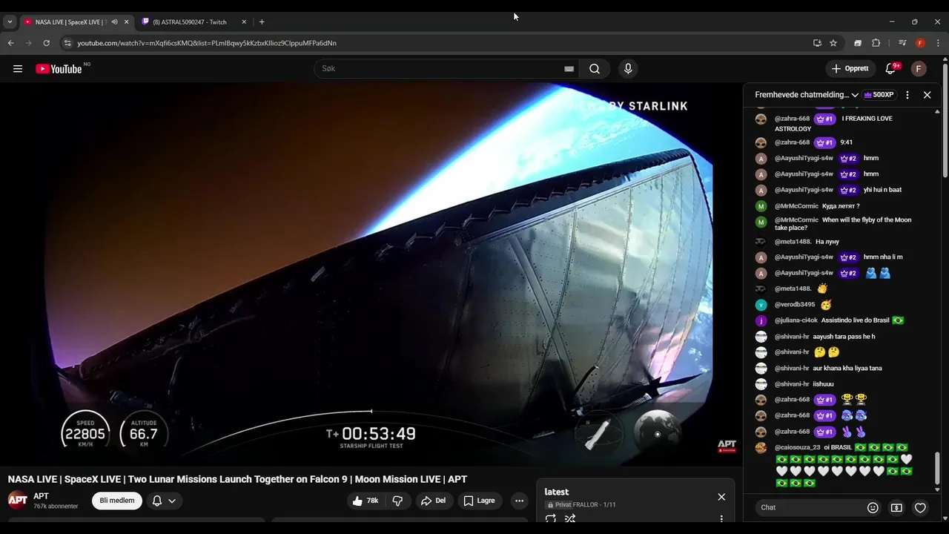Install app icon in address bar

tap(817, 43)
